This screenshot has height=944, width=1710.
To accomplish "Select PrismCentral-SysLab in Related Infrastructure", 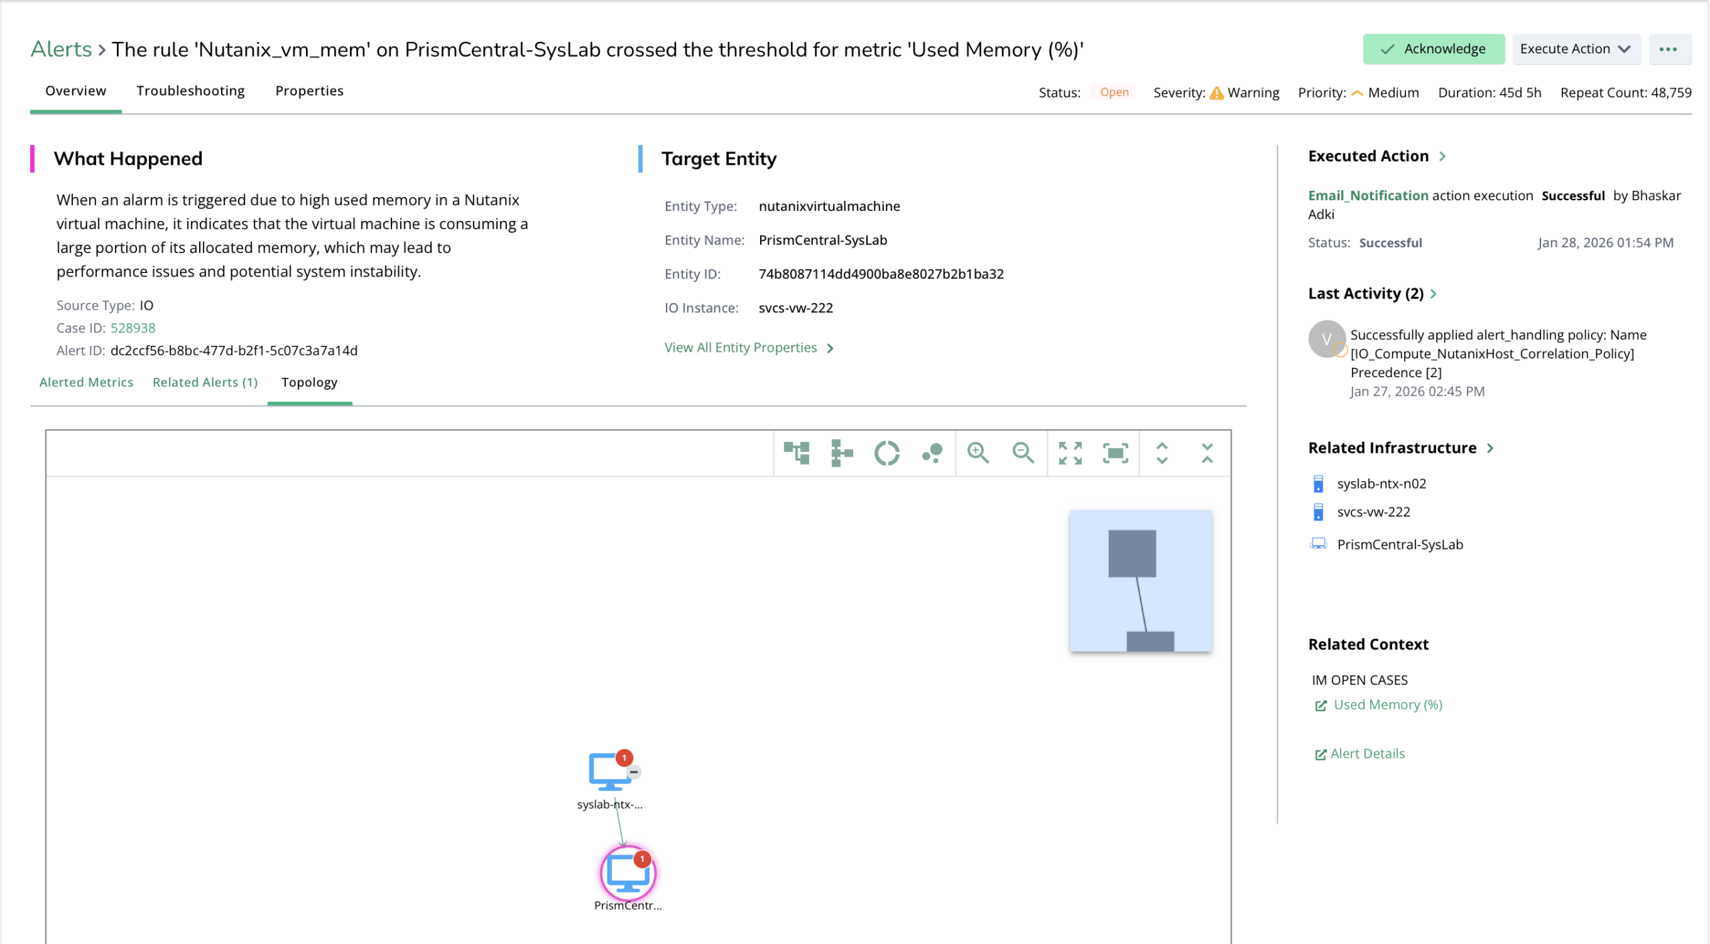I will click(x=1399, y=545).
